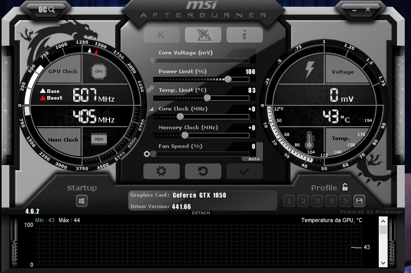The image size is (411, 273).
Task: Click the fan speed gear icon
Action: [147, 154]
